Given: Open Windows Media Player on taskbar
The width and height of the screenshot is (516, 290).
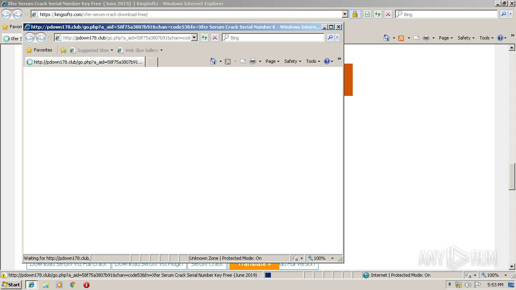Looking at the screenshot, I should [59, 285].
